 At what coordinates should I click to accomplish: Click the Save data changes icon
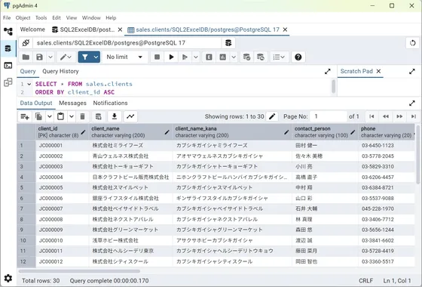pyautogui.click(x=99, y=116)
